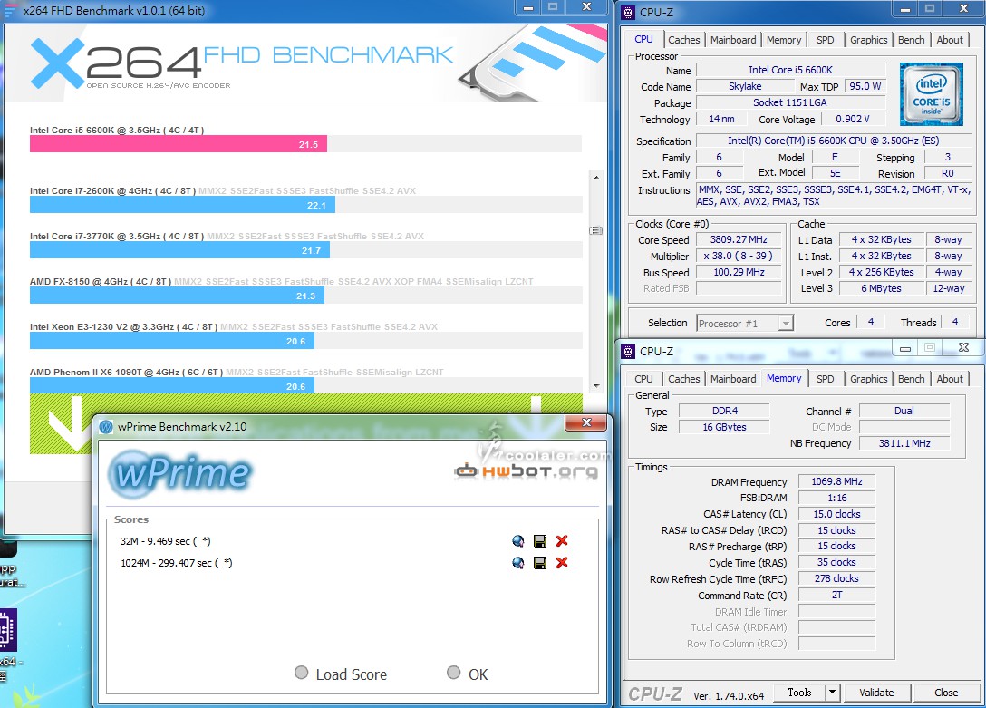
Task: Click the Max TDP value "95.0 W"
Action: click(865, 86)
